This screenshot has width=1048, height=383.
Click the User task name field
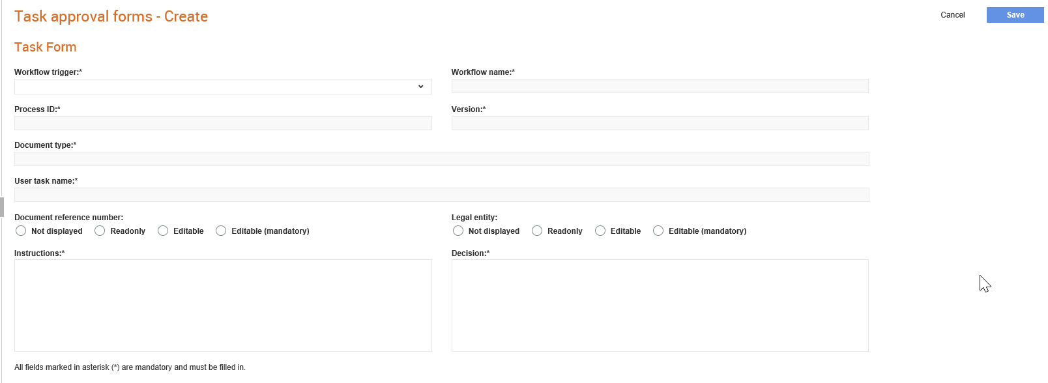coord(442,195)
